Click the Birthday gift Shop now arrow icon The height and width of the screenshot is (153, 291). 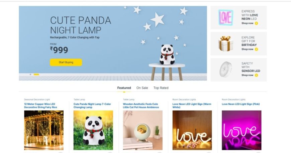256,49
